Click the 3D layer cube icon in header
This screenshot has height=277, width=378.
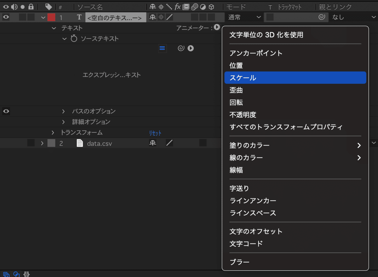[x=211, y=7]
